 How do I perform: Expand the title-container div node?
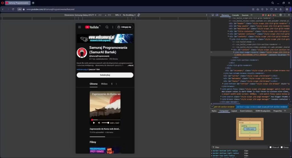[x=228, y=31]
